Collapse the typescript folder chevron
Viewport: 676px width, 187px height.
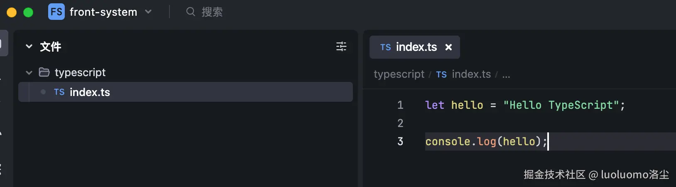coord(29,73)
